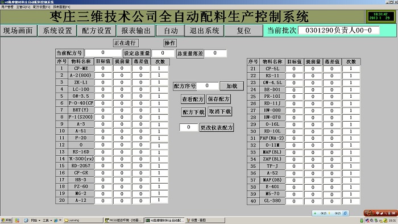Click the 当前批次 batch number field
The height and width of the screenshot is (224, 398).
point(339,30)
